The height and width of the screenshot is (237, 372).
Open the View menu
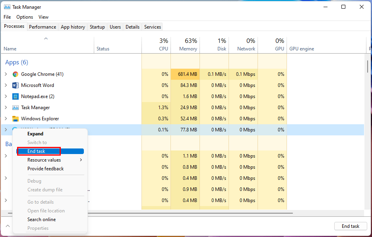pos(43,17)
